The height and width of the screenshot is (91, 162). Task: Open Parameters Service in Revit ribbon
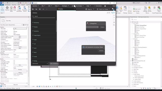[x=25, y=9]
